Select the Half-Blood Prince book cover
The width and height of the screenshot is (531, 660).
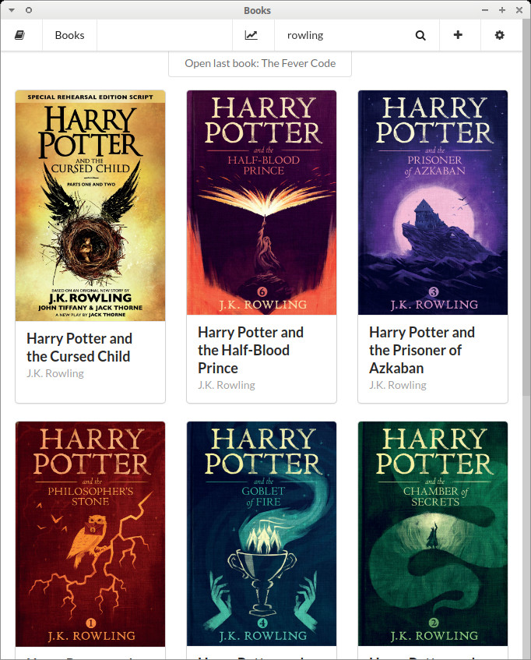[262, 203]
